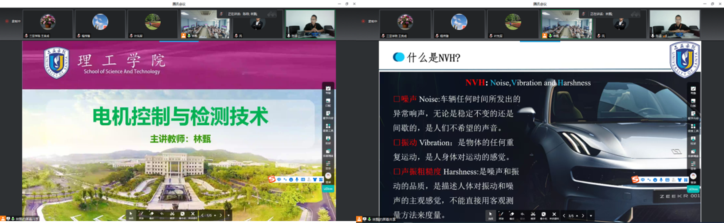724x223 pixels.
Task: Open the menu list icon in left window sidebar
Action: 328,165
